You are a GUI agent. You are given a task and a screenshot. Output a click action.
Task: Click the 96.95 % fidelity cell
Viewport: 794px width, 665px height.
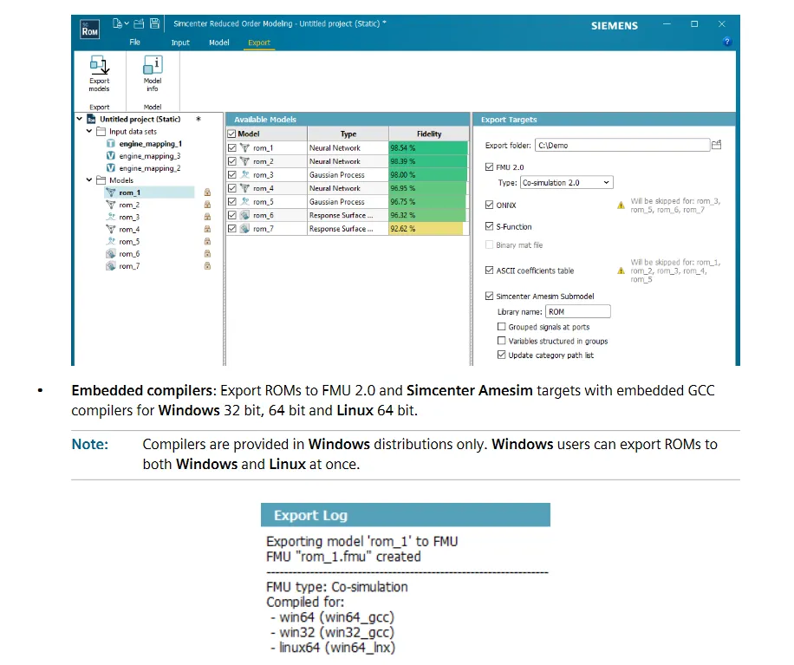click(x=428, y=188)
